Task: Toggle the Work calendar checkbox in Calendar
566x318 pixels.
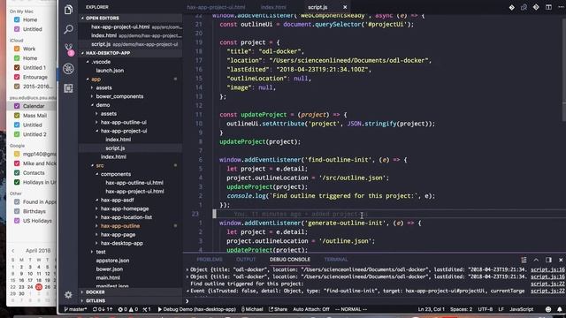Action: click(x=17, y=49)
